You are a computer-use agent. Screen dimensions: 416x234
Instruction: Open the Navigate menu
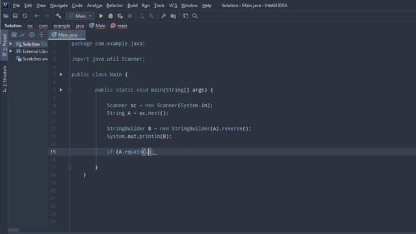59,5
